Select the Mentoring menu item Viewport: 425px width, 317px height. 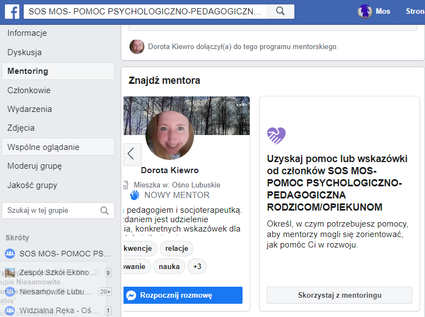pyautogui.click(x=58, y=71)
